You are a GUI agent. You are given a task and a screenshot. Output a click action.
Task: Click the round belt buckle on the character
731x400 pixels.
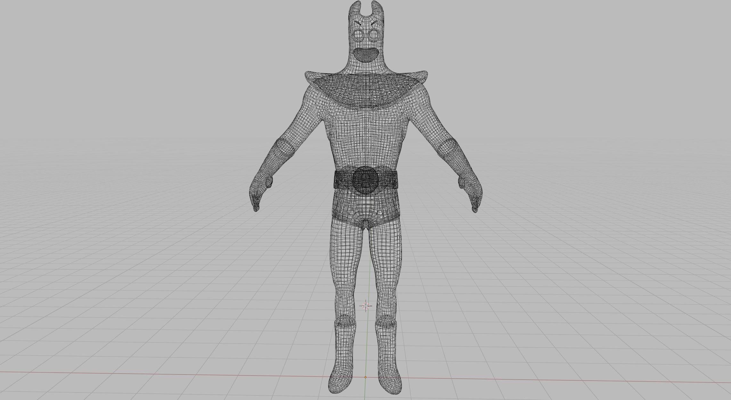(x=365, y=180)
